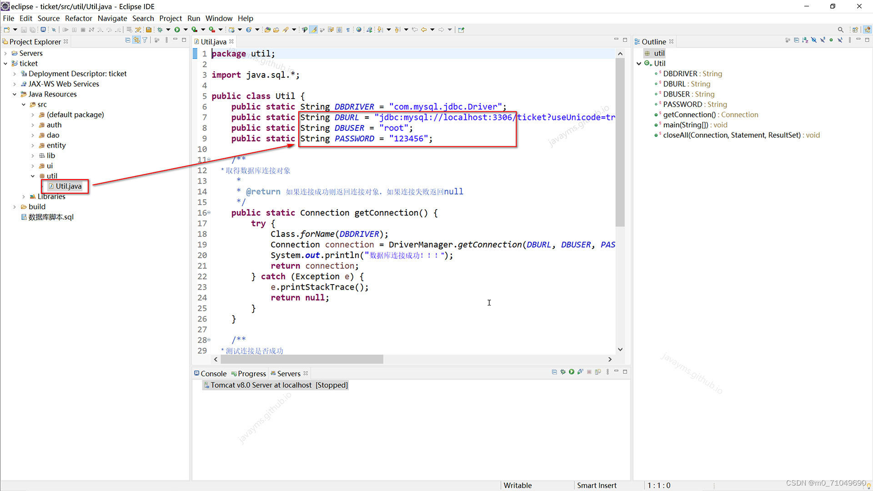Click Open Perspective icon at top right

[x=855, y=30]
